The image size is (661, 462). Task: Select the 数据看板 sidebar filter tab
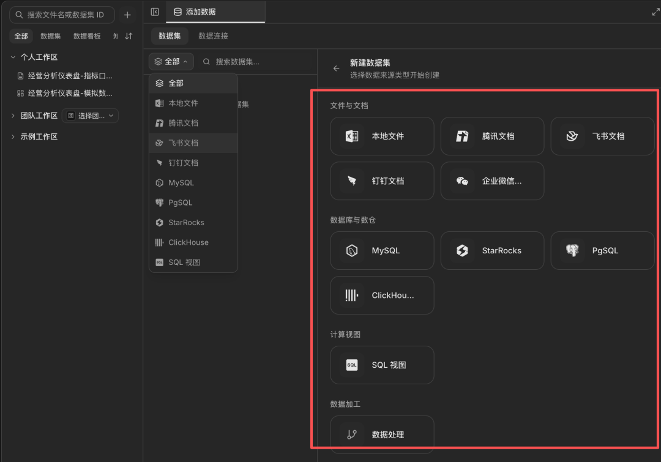click(x=87, y=36)
